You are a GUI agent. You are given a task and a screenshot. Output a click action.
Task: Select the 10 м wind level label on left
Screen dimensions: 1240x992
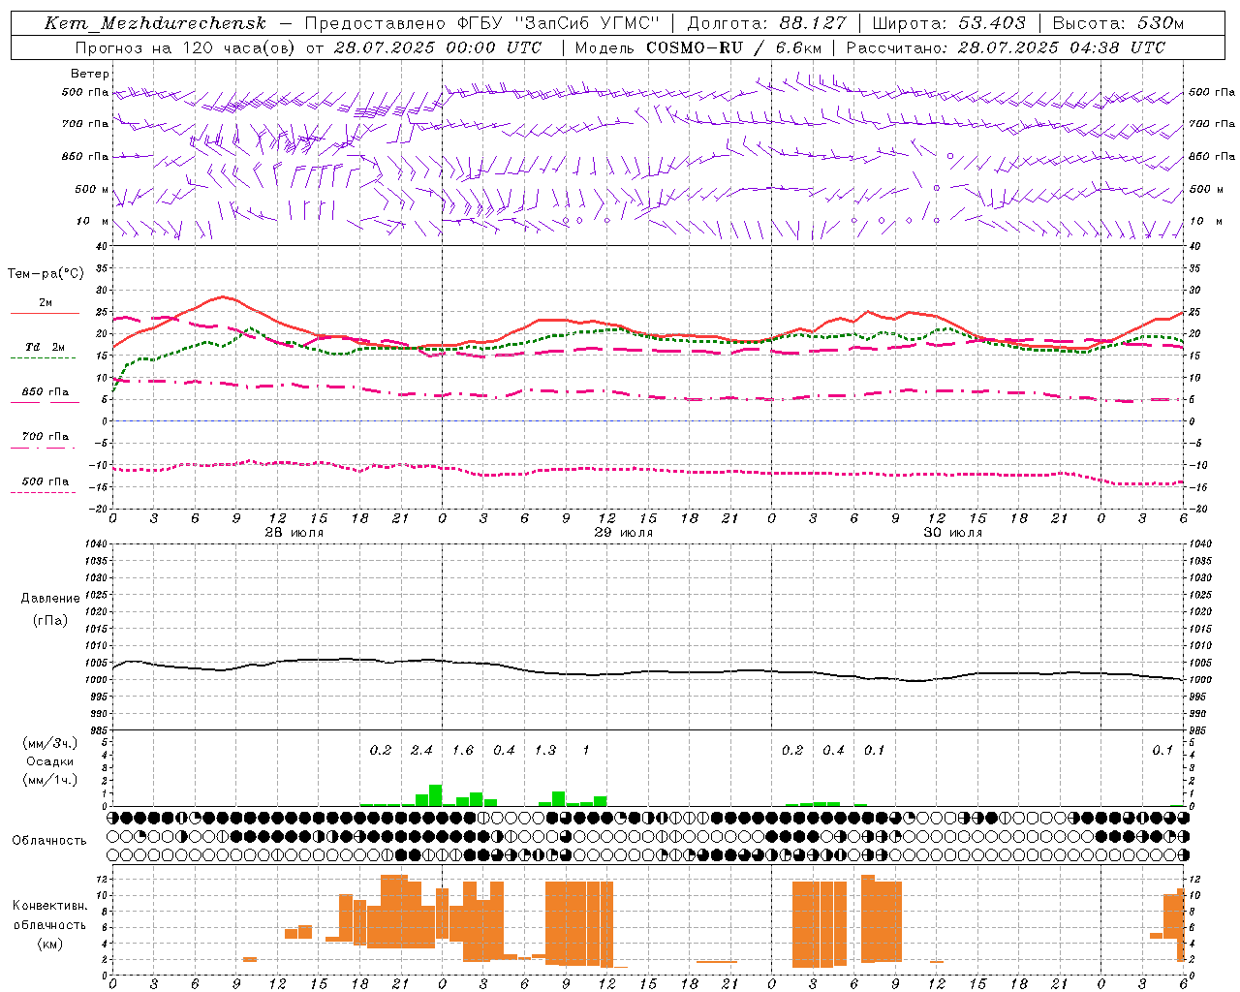pos(92,222)
